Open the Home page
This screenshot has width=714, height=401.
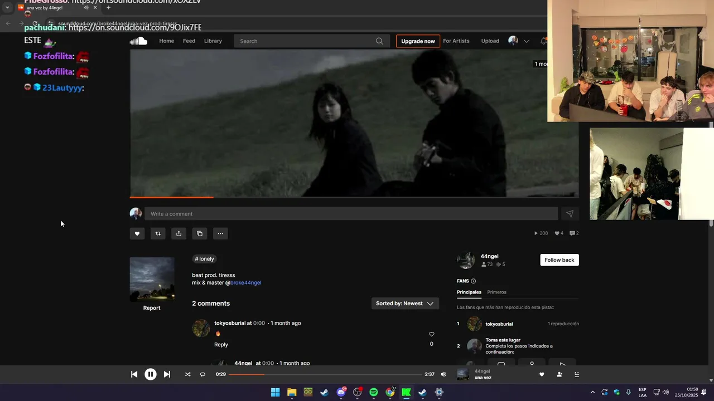pyautogui.click(x=167, y=41)
